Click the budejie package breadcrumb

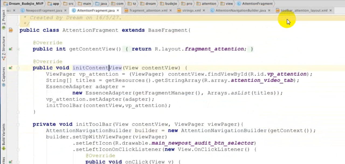tap(169, 4)
